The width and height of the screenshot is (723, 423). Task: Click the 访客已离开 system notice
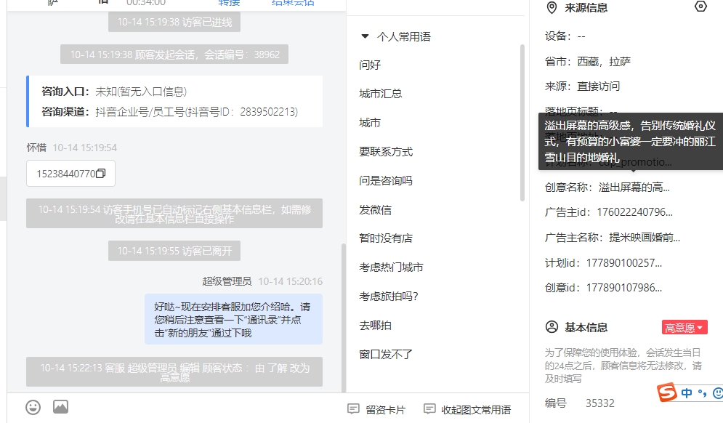coord(174,251)
